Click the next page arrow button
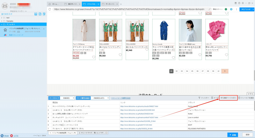Viewport: 255px width, 138px height. 225,71
